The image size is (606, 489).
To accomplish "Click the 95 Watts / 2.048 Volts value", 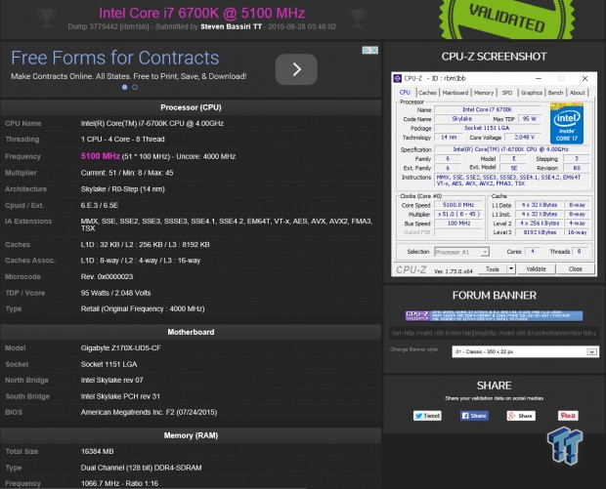I will (x=115, y=293).
